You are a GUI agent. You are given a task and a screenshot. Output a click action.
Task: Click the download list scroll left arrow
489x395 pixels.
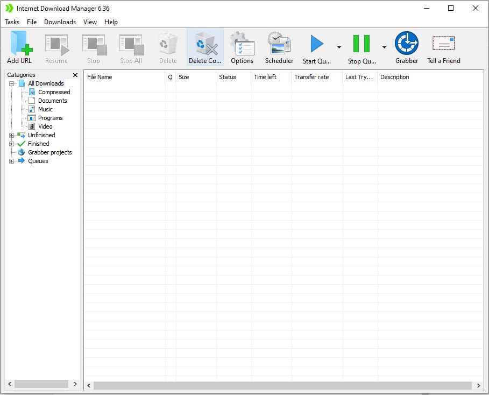(89, 386)
